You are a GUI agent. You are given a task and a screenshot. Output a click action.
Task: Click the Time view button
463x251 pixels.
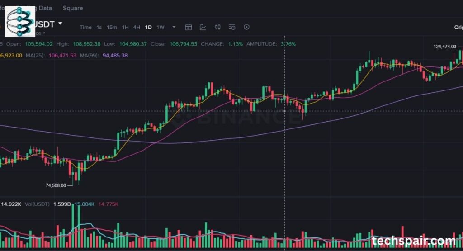[x=85, y=27]
